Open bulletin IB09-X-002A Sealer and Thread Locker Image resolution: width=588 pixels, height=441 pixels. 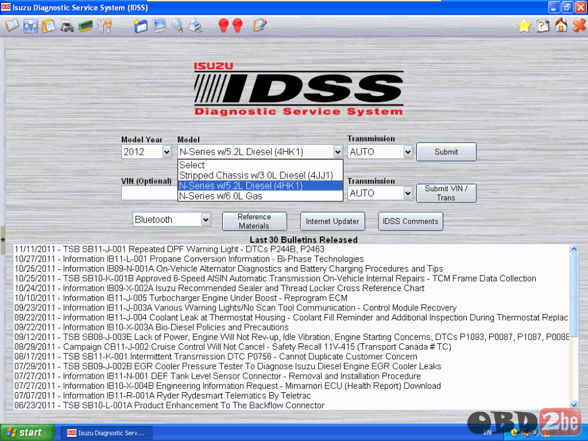[219, 288]
